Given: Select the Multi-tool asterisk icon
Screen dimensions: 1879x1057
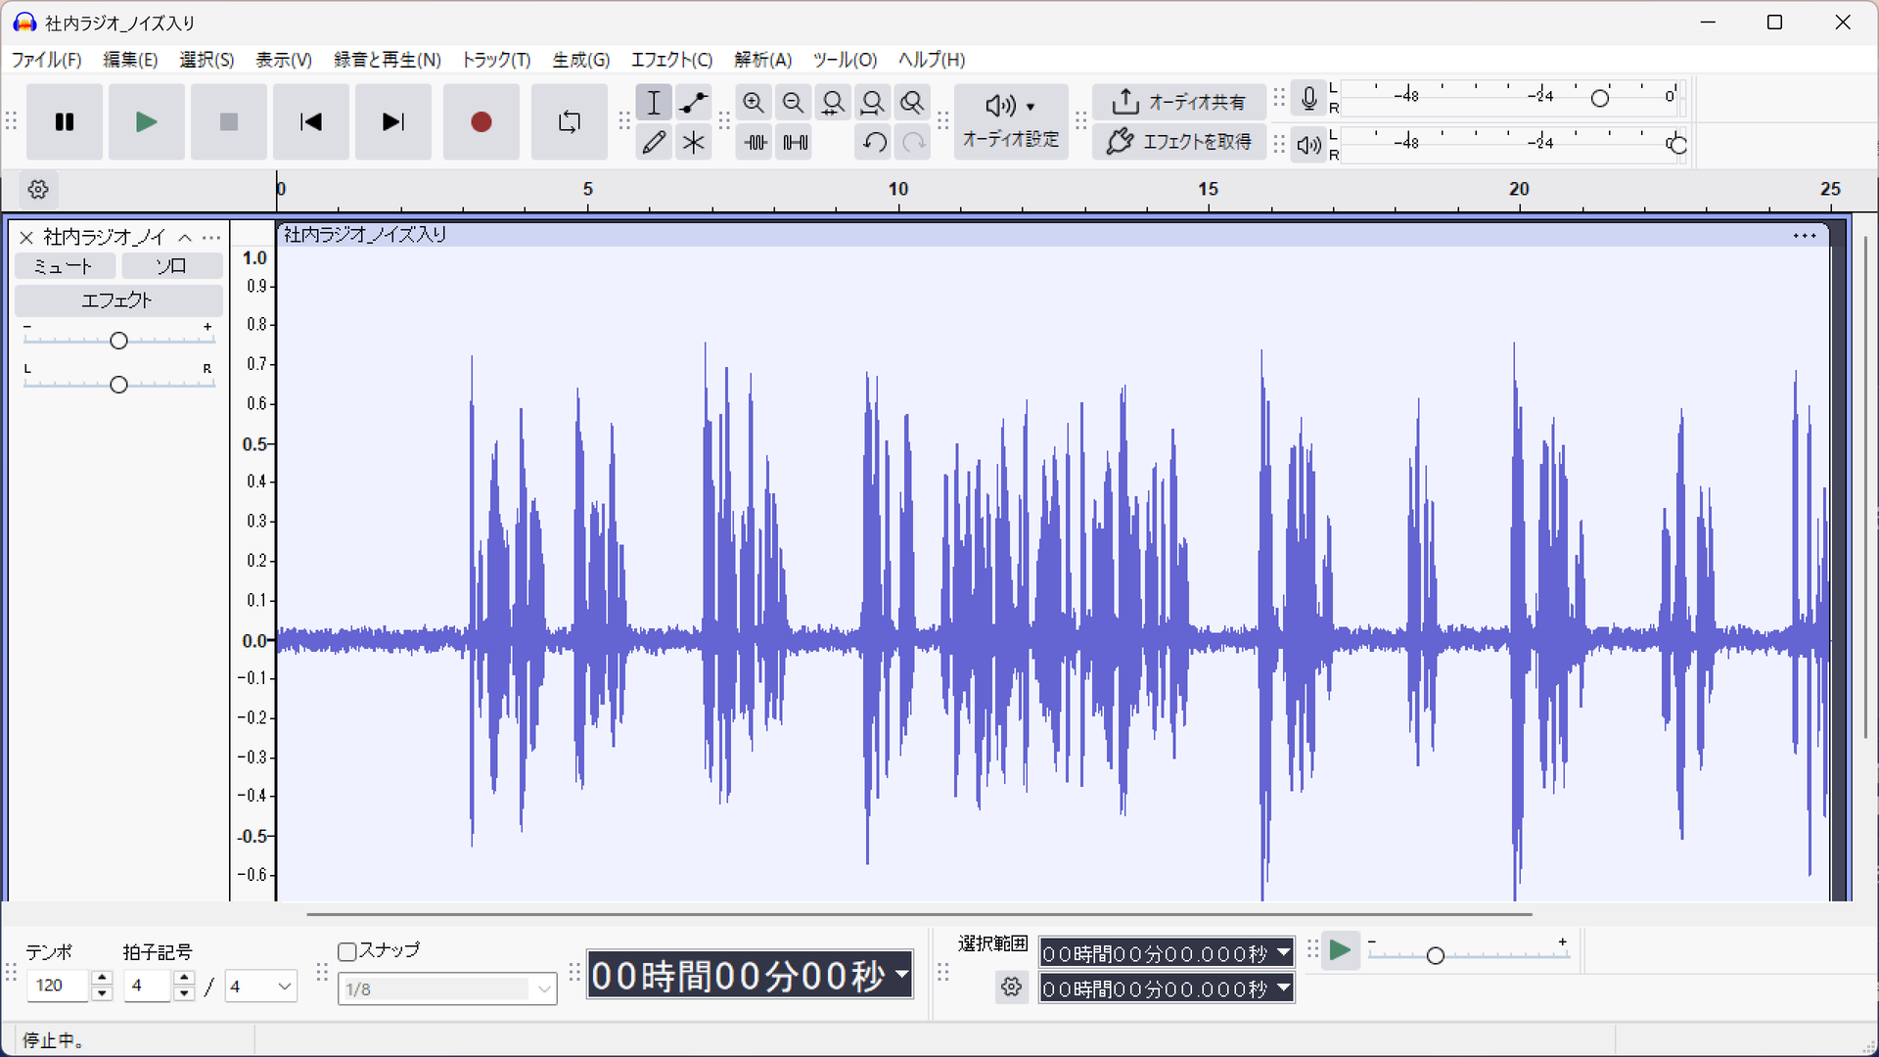Looking at the screenshot, I should [x=694, y=143].
